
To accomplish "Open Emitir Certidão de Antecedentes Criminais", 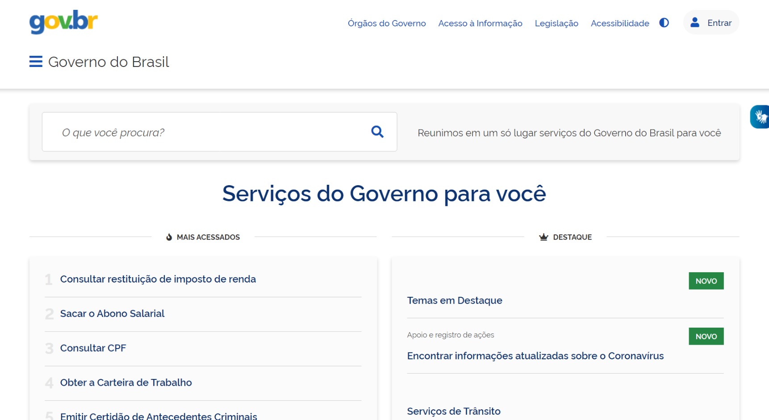I will pyautogui.click(x=159, y=416).
